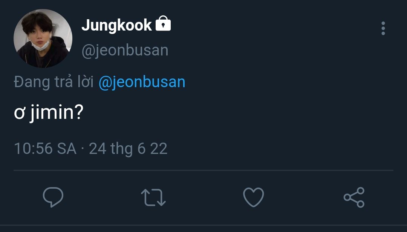
Task: Click the date 24 thg 6 22
Action: [x=128, y=149]
